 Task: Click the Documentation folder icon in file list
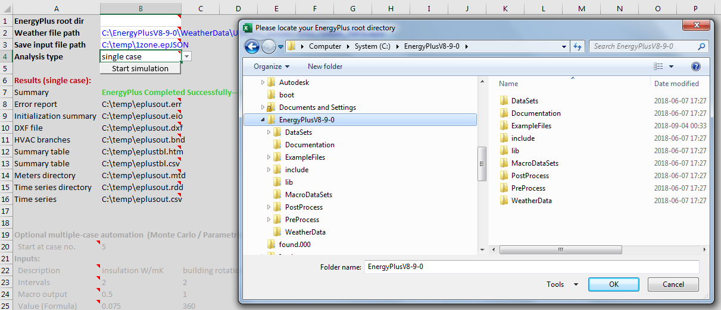[504, 113]
